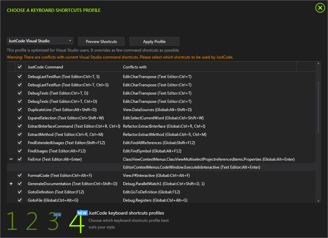Uncheck DebugTests (Ctrl+T, Ctrl+D) checkbox

[x=20, y=101]
